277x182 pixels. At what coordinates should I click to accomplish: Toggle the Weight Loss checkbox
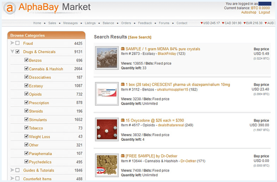point(26,136)
